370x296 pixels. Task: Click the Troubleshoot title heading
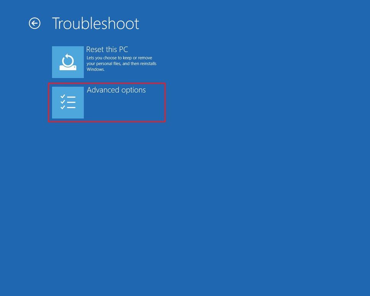pos(95,23)
